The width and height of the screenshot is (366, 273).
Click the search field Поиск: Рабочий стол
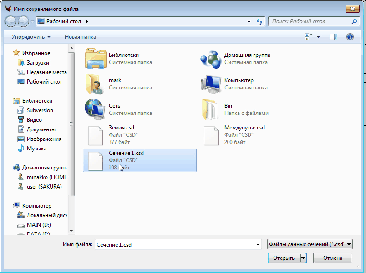pos(310,21)
